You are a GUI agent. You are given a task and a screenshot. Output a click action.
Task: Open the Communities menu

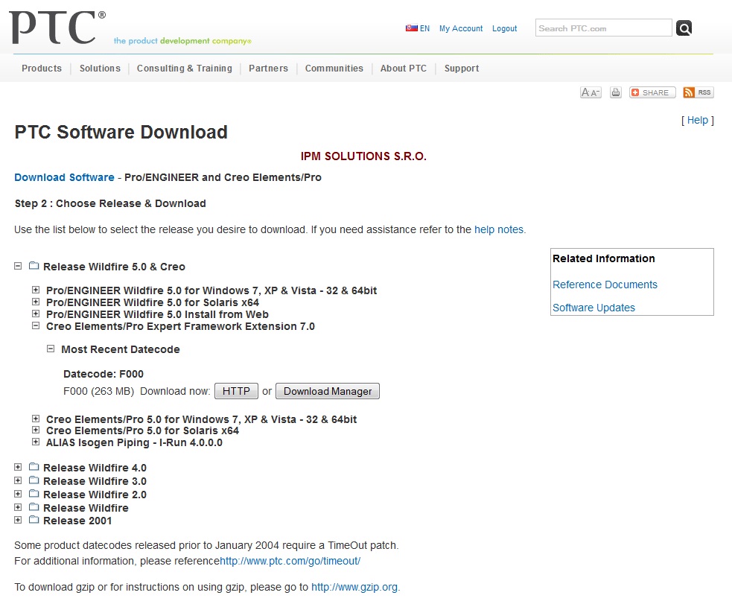coord(334,69)
